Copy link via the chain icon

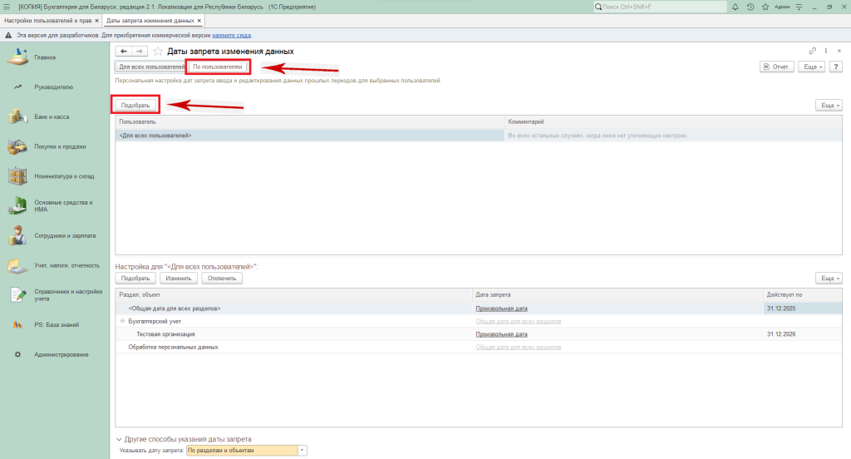[x=813, y=51]
